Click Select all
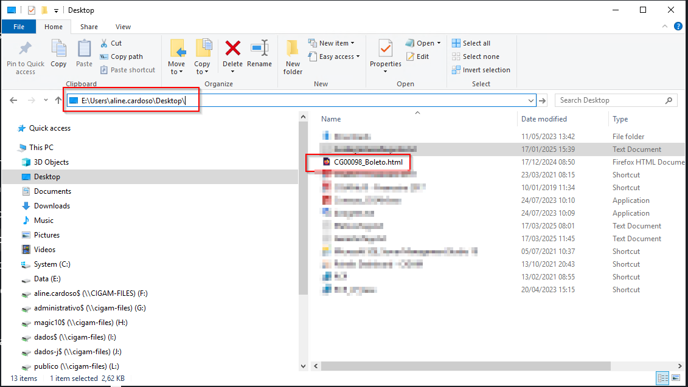The width and height of the screenshot is (688, 387). 471,43
